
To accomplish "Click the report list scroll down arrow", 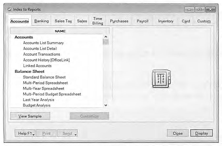I will point(106,105).
